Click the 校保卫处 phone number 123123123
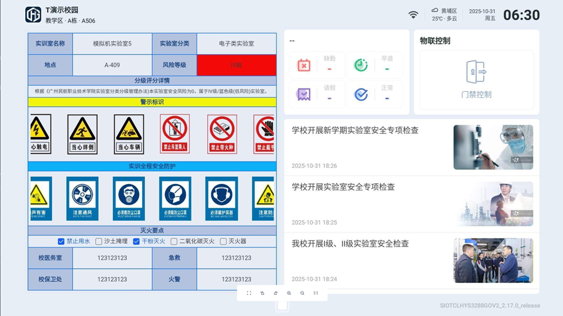The width and height of the screenshot is (563, 316). tap(112, 280)
